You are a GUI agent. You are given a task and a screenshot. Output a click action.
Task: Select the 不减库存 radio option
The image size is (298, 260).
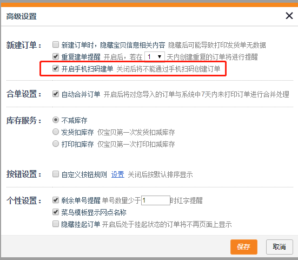pyautogui.click(x=56, y=120)
